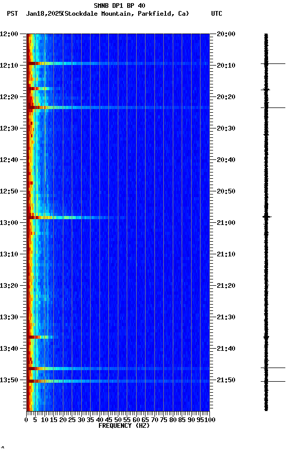Click the 100 Hz frequency axis label
Screen dimensions: 289x453
(210, 420)
